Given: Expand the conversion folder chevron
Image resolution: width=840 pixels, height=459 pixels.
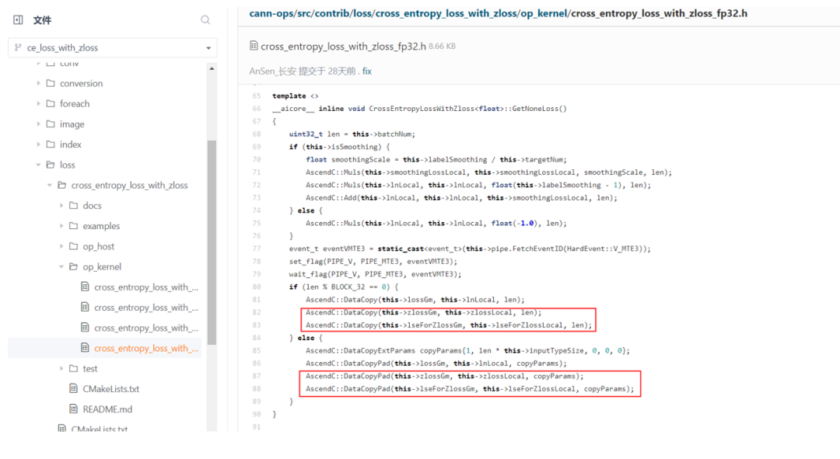Looking at the screenshot, I should tap(39, 83).
